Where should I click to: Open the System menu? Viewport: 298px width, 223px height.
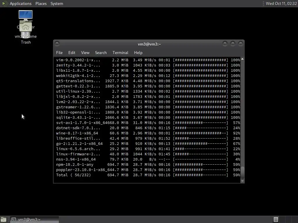[x=57, y=3]
